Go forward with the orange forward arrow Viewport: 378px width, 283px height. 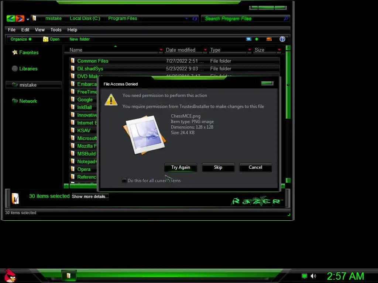pos(20,18)
